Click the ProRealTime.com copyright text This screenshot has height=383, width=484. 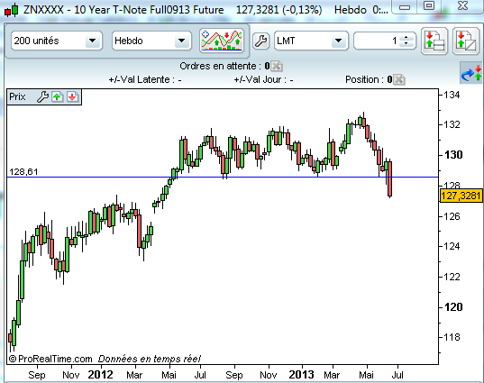[x=50, y=359]
